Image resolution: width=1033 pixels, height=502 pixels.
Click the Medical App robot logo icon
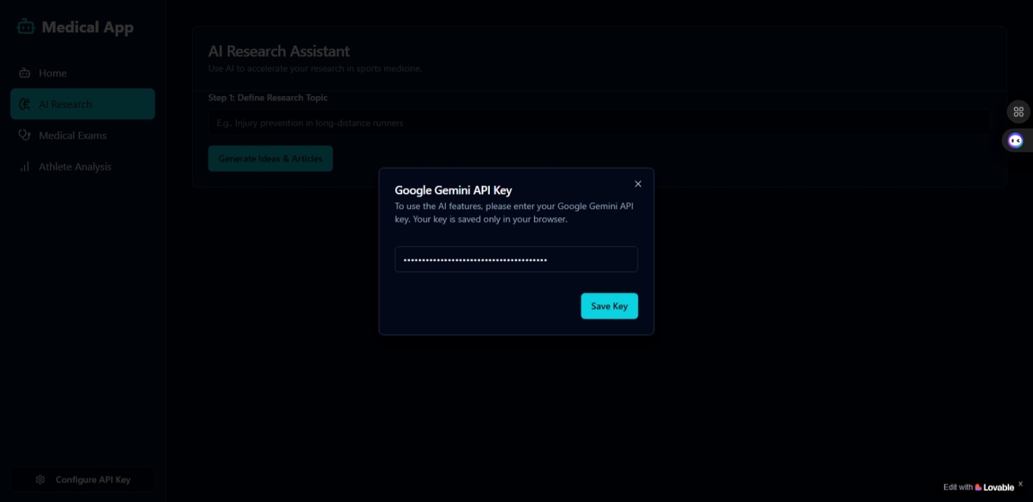(25, 27)
